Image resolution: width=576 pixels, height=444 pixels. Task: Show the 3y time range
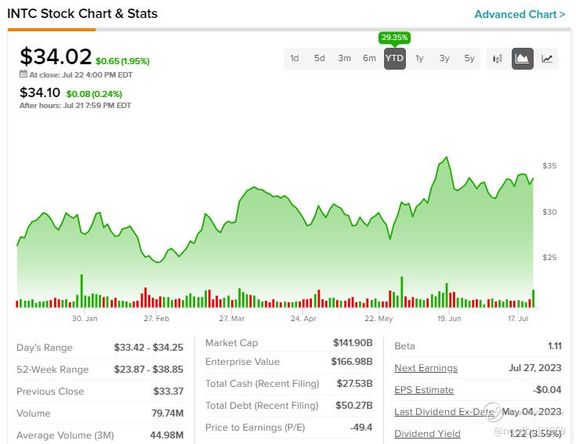point(444,59)
